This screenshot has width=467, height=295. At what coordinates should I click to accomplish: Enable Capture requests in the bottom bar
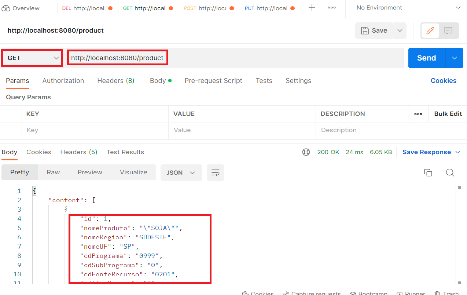312,292
